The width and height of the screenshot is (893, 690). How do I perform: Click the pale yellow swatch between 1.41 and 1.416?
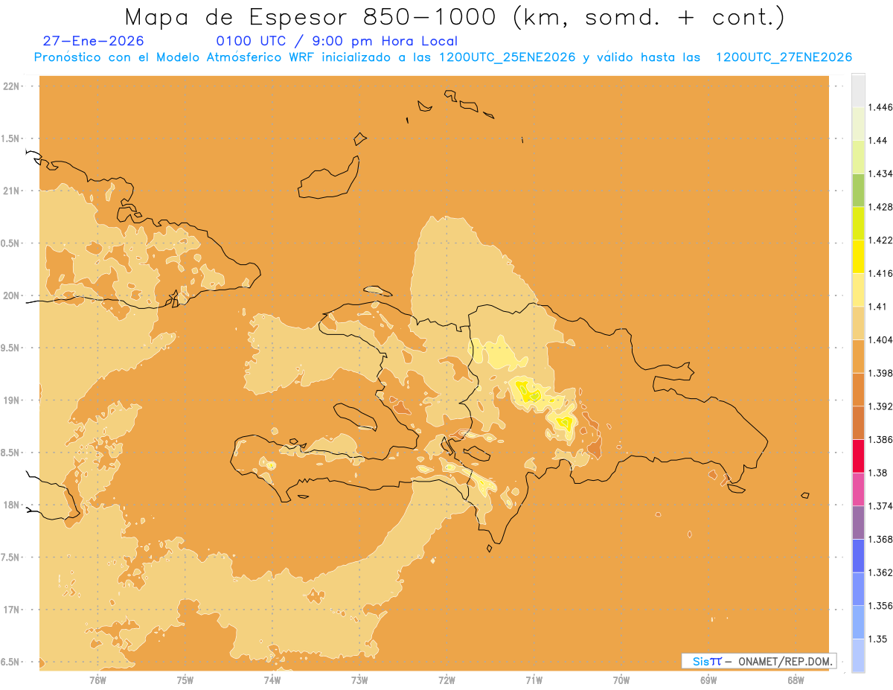click(x=858, y=290)
